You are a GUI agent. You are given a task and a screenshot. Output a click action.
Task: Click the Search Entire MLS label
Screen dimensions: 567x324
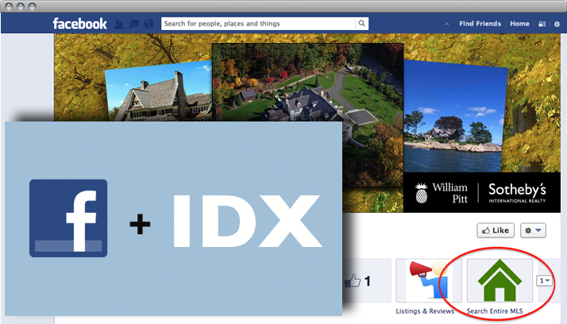click(x=495, y=311)
